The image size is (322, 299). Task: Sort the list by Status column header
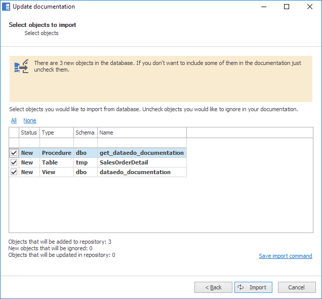pyautogui.click(x=29, y=132)
